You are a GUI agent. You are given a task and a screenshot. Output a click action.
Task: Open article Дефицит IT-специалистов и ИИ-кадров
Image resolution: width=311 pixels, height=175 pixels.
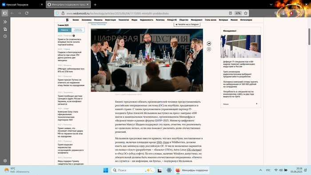(239, 64)
